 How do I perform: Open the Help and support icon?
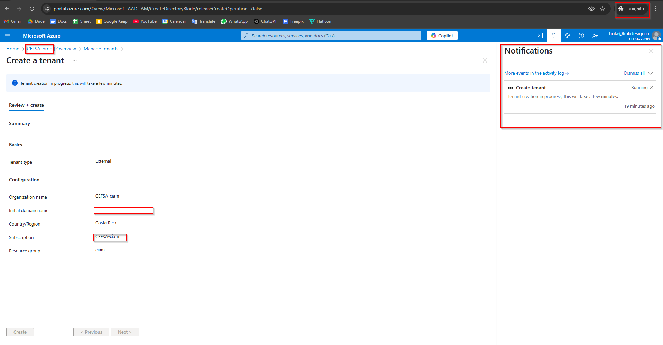click(581, 35)
